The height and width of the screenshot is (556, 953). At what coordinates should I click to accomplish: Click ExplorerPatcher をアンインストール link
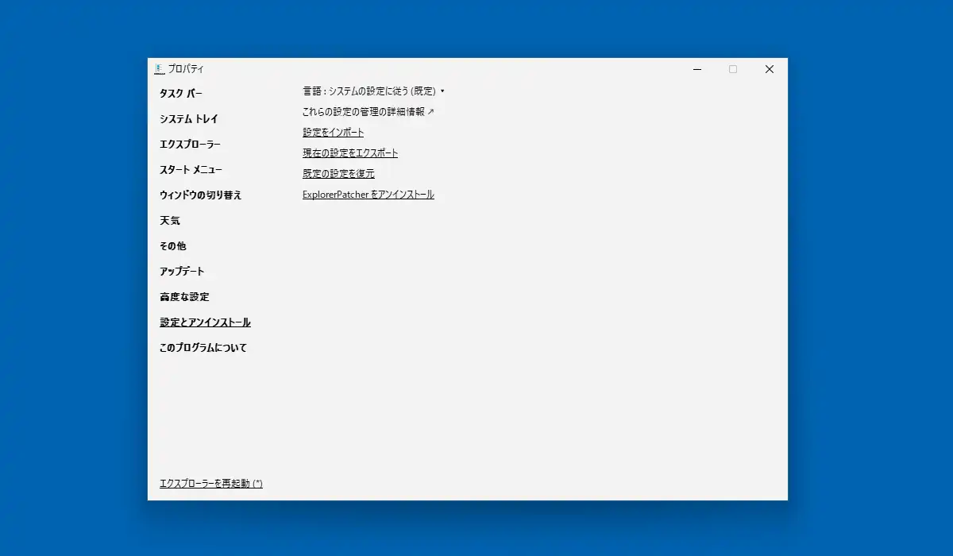pyautogui.click(x=368, y=195)
